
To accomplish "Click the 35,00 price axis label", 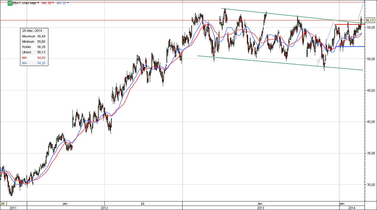I will [371, 153].
